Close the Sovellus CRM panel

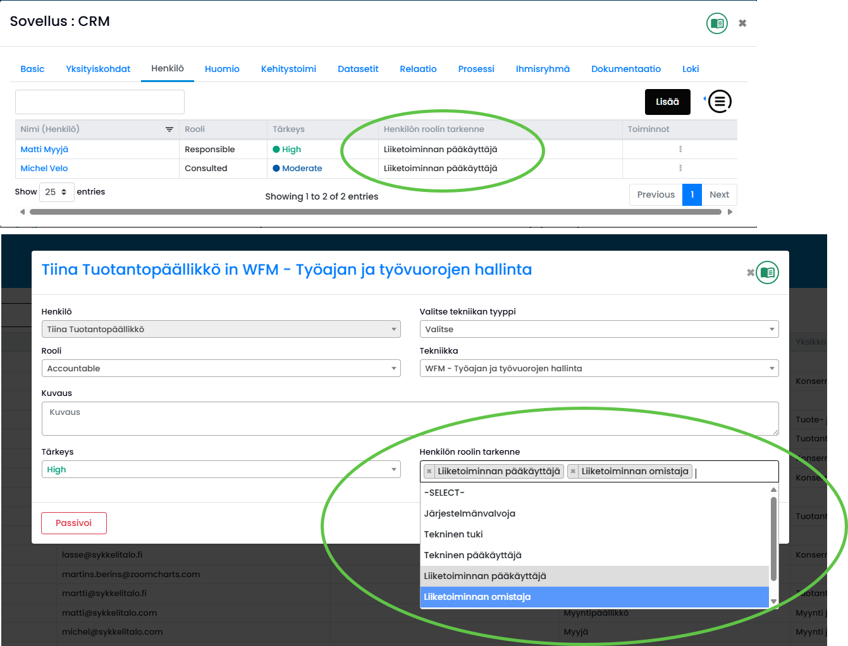tap(743, 23)
